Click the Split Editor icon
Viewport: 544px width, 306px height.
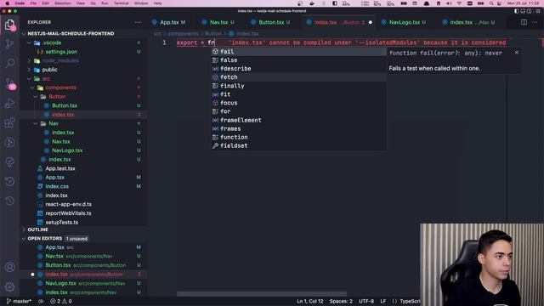[x=524, y=22]
